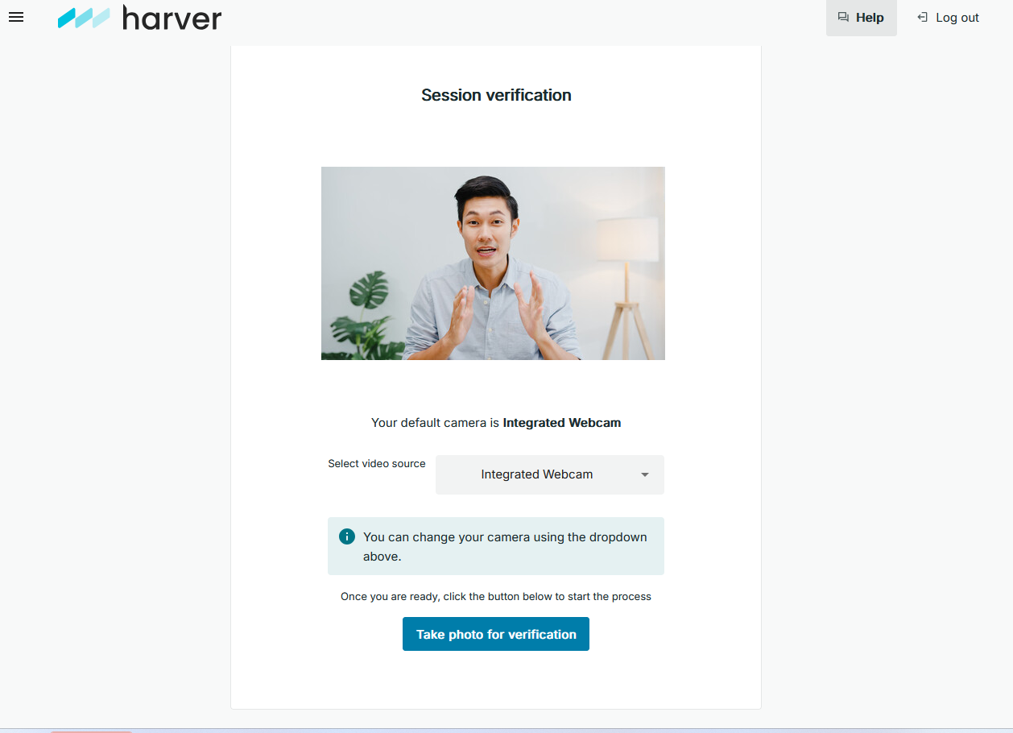Click the Select video source label

(x=376, y=464)
